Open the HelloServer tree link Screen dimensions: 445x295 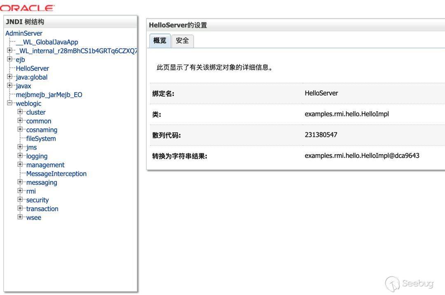[x=33, y=69]
